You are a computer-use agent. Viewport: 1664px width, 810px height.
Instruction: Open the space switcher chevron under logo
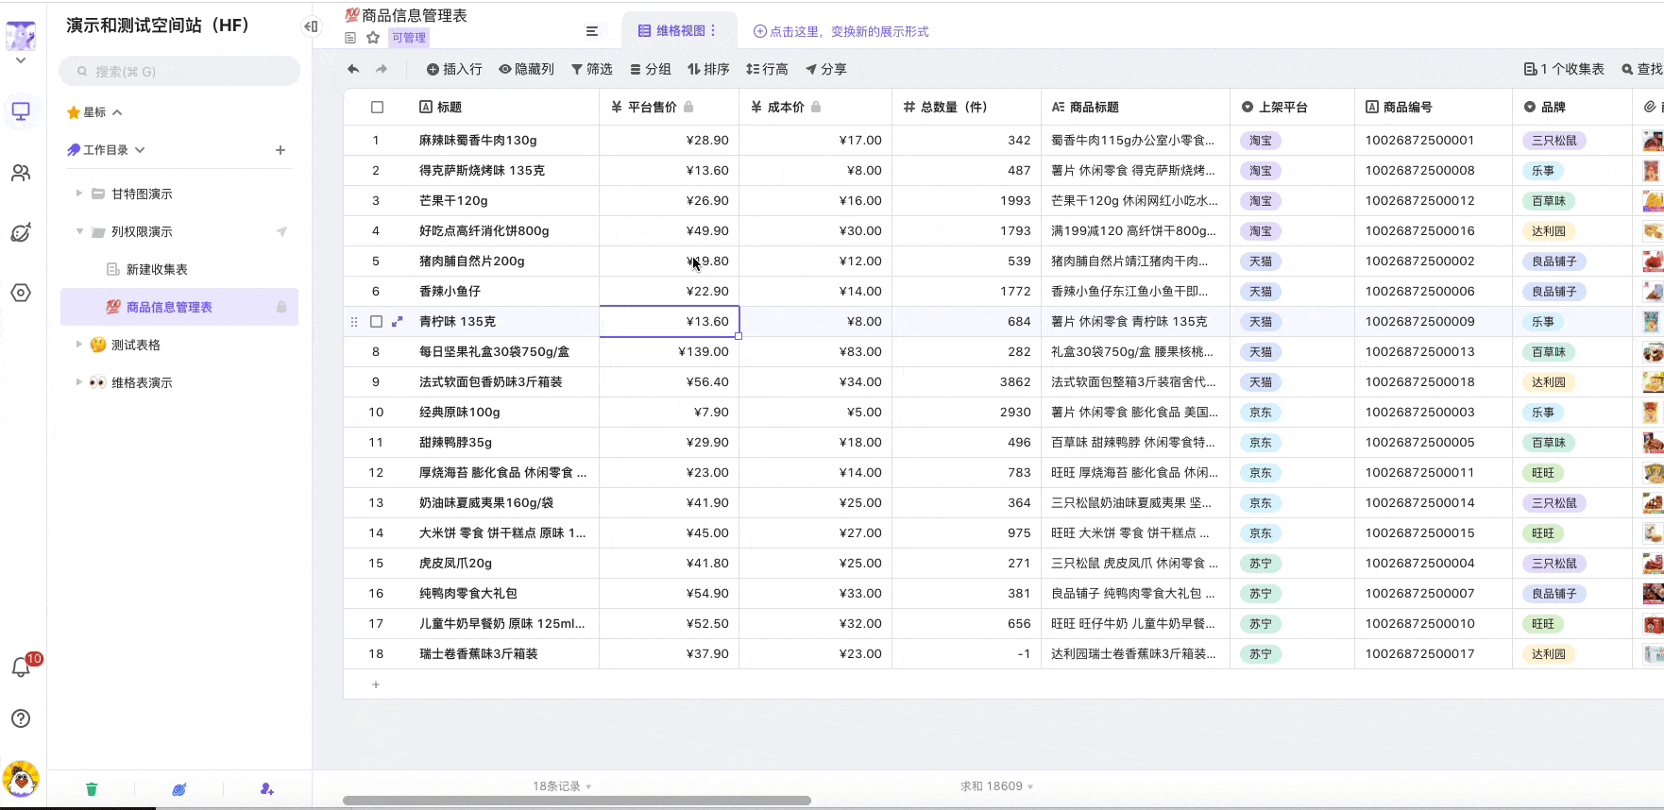coord(21,60)
